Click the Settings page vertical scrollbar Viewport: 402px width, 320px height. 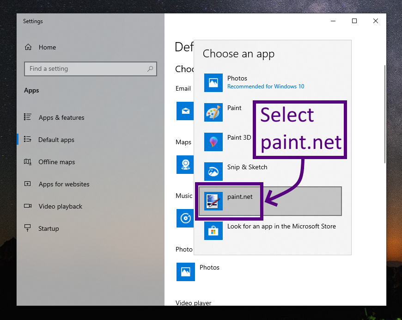pos(384,114)
